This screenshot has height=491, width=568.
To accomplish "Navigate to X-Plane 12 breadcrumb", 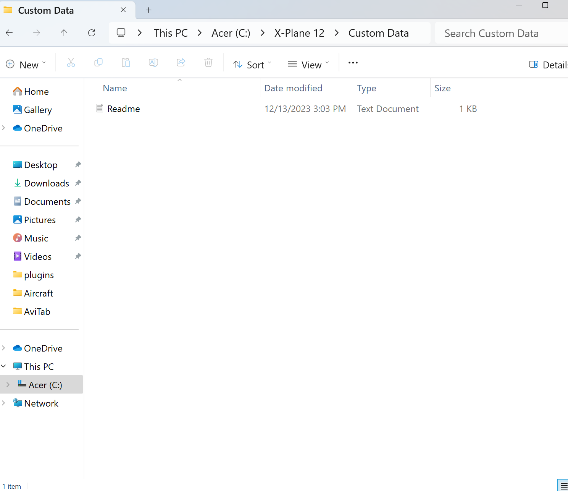I will [299, 33].
